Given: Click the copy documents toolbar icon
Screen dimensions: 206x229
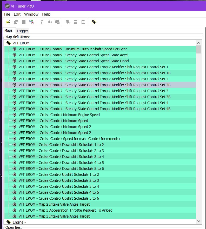Looking at the screenshot, I should pyautogui.click(x=50, y=22).
